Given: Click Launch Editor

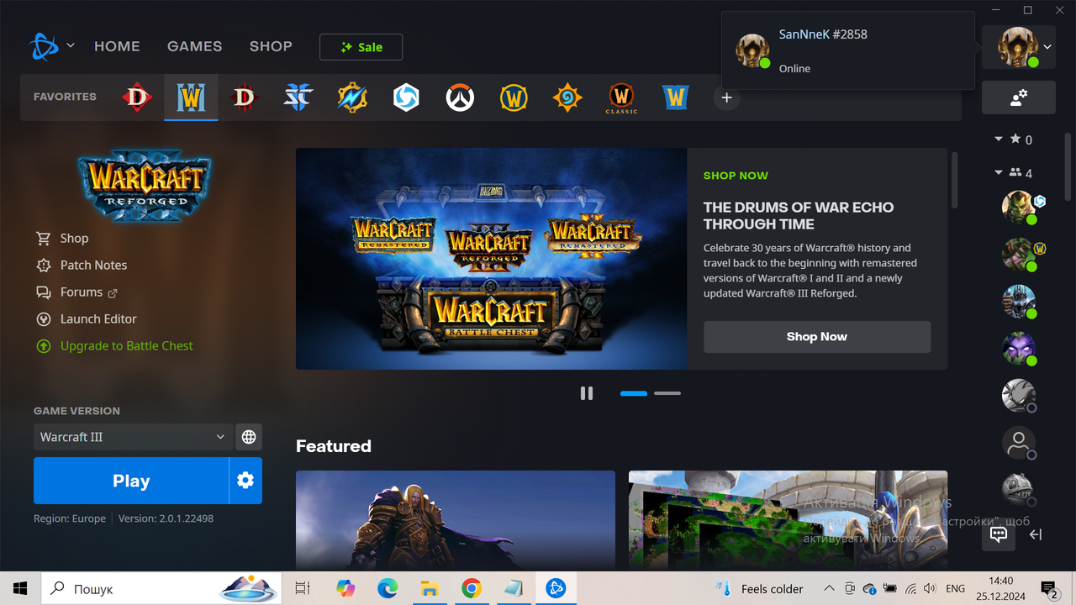Looking at the screenshot, I should click(x=86, y=319).
